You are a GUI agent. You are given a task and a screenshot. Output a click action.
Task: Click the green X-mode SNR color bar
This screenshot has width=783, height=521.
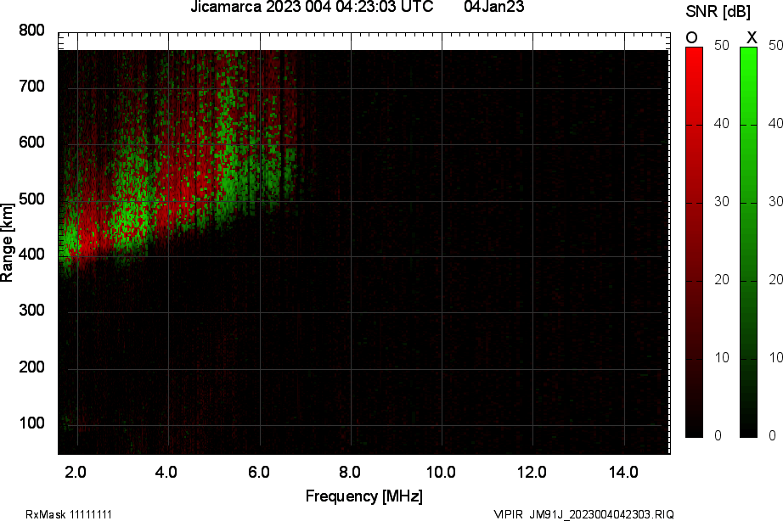(x=748, y=242)
